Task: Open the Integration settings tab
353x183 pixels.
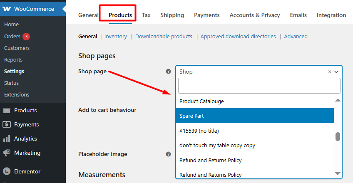Action: (x=331, y=15)
